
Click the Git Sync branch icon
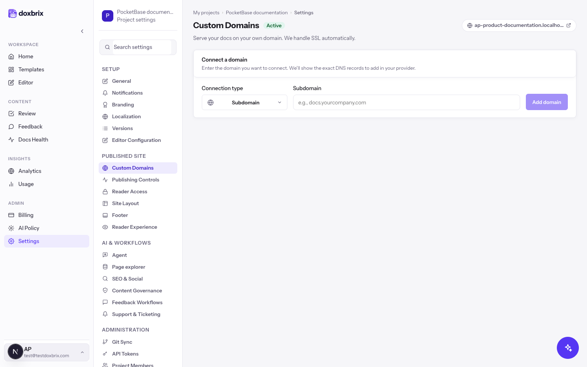click(105, 342)
